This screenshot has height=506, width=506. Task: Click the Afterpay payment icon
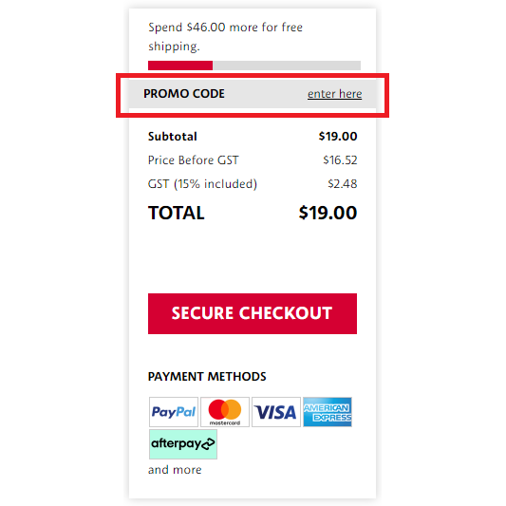(x=183, y=444)
